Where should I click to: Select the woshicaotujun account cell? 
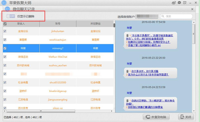click(58, 40)
